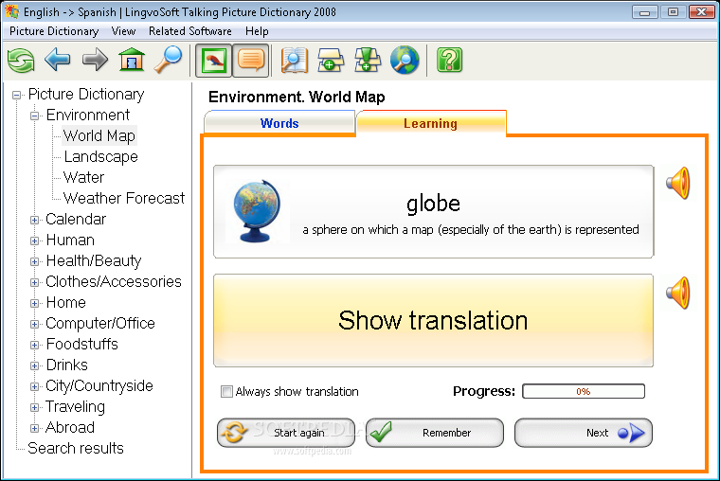Click the green refresh arrows toolbar icon
Image resolution: width=720 pixels, height=481 pixels.
coord(21,61)
